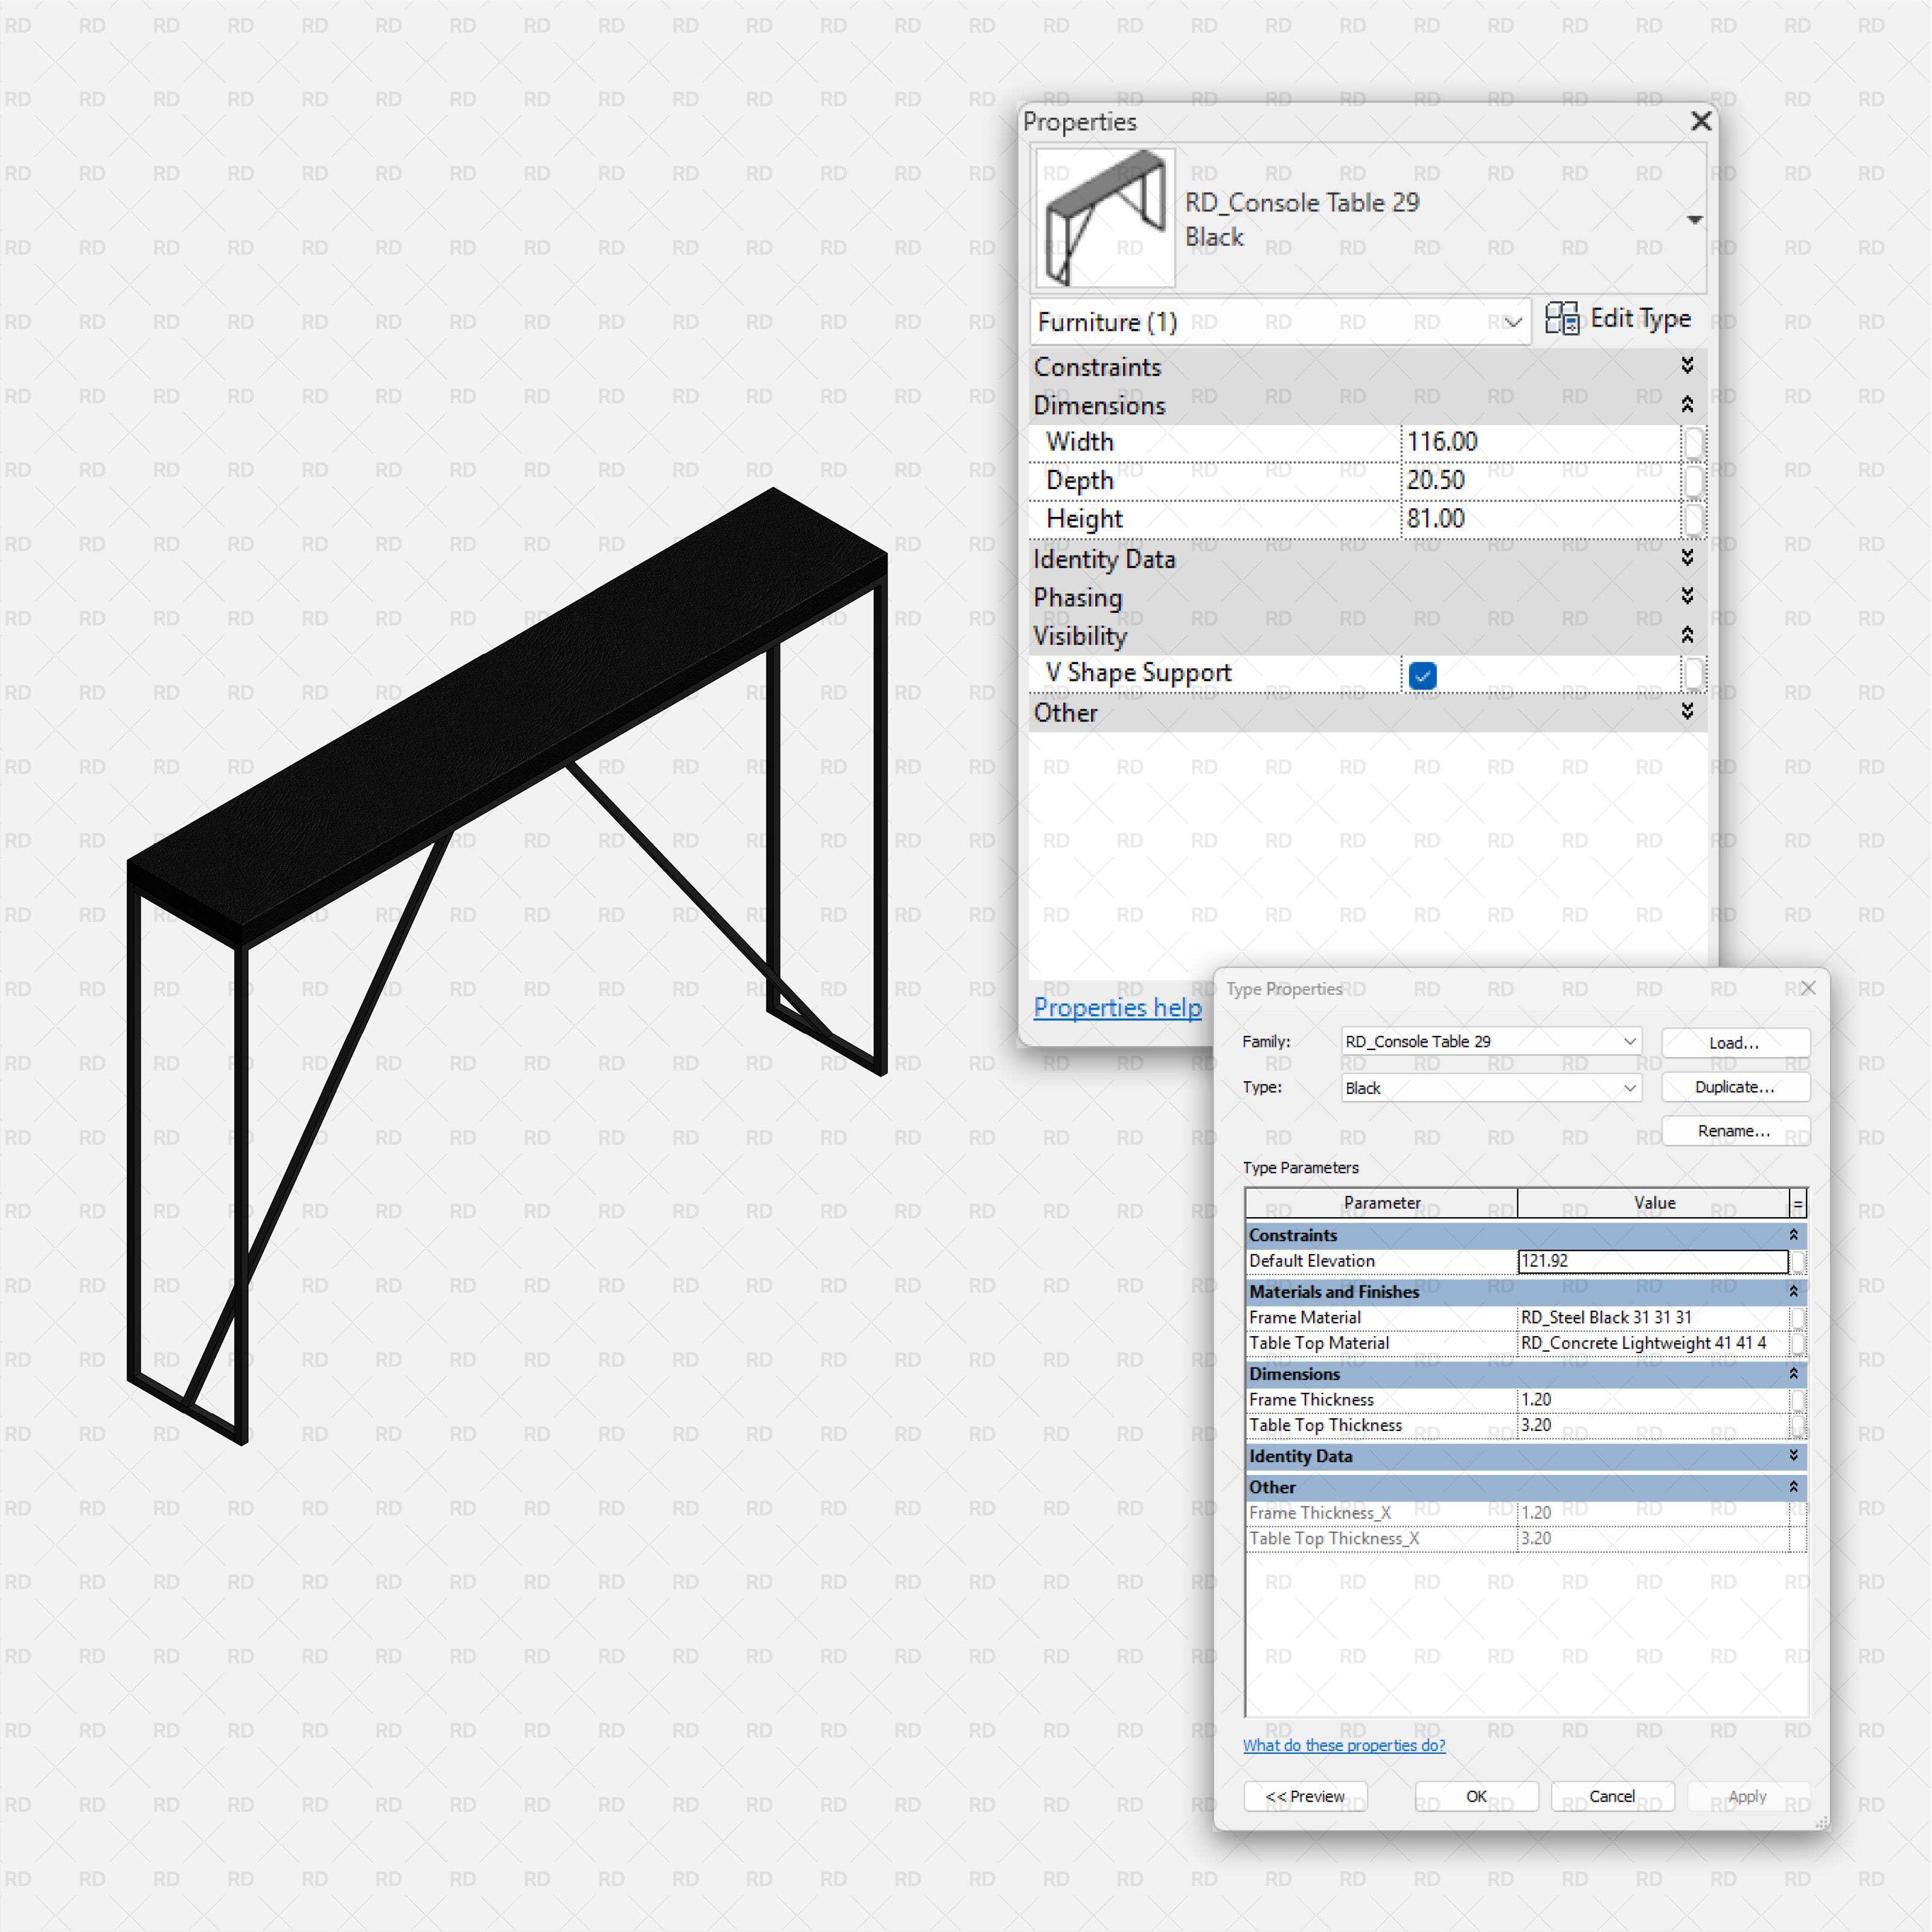Open the type selector dropdown for RD_Console Table 29

[x=1694, y=219]
